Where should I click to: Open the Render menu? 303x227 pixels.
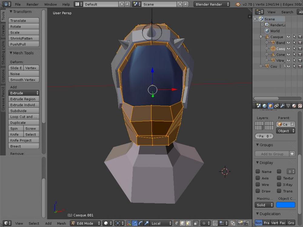tap(32, 4)
